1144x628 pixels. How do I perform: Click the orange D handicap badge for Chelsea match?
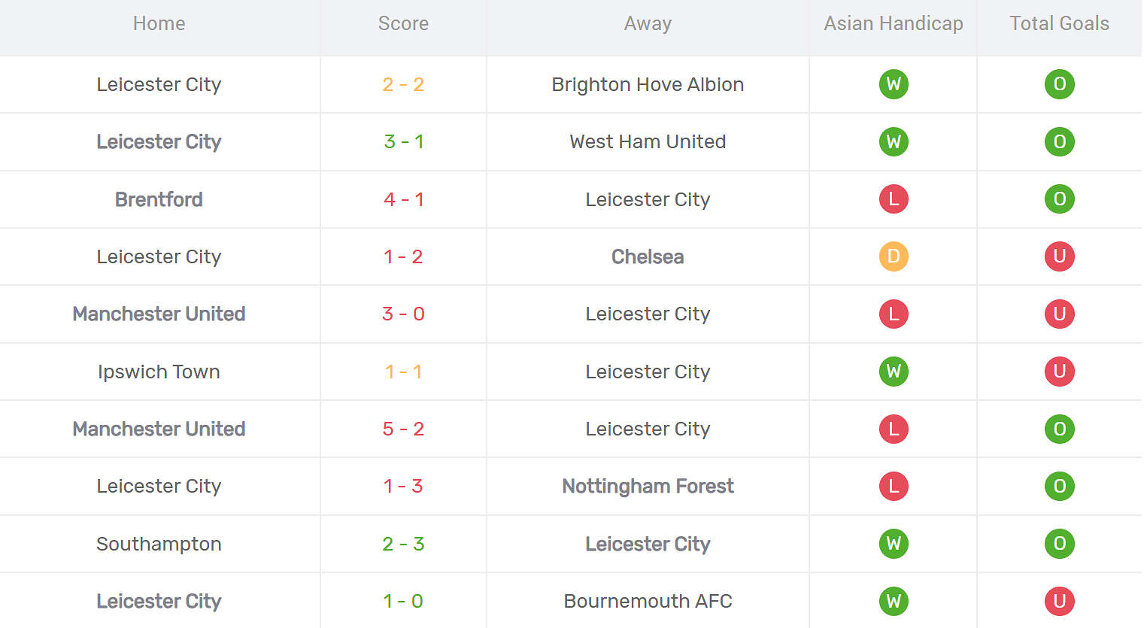click(x=894, y=256)
